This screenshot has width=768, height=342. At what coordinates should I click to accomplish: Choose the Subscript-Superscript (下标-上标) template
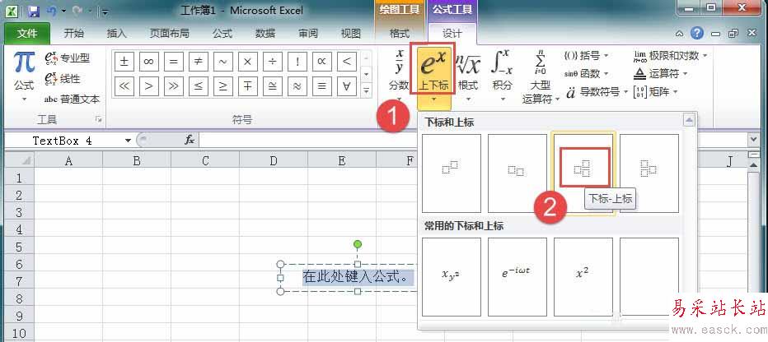pos(583,173)
